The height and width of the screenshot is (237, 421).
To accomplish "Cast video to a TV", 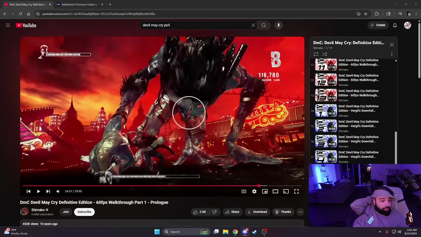I will pyautogui.click(x=286, y=191).
